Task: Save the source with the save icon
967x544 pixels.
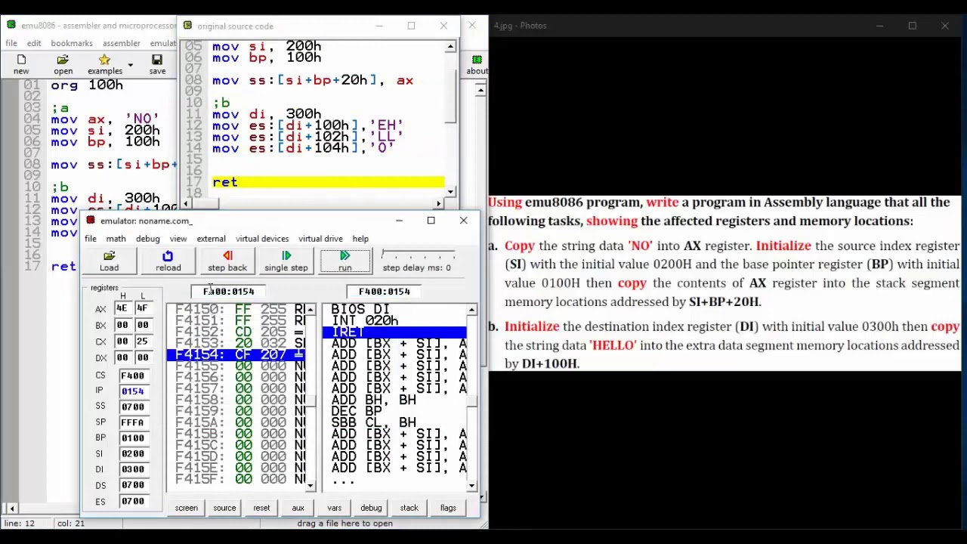Action: (157, 64)
